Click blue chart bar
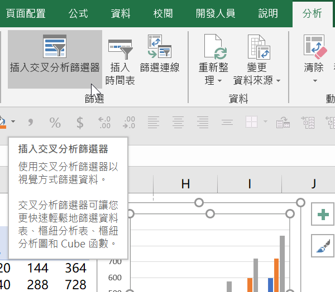Image resolution: width=335 pixels, height=292 pixels. click(270, 285)
